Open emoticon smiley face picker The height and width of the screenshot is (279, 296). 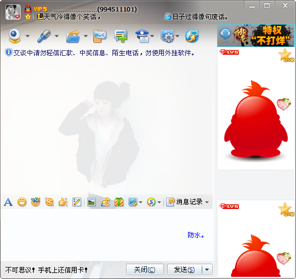click(22, 202)
